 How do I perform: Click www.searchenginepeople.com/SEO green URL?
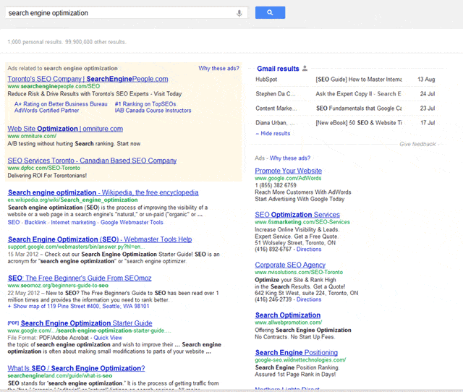coord(54,86)
